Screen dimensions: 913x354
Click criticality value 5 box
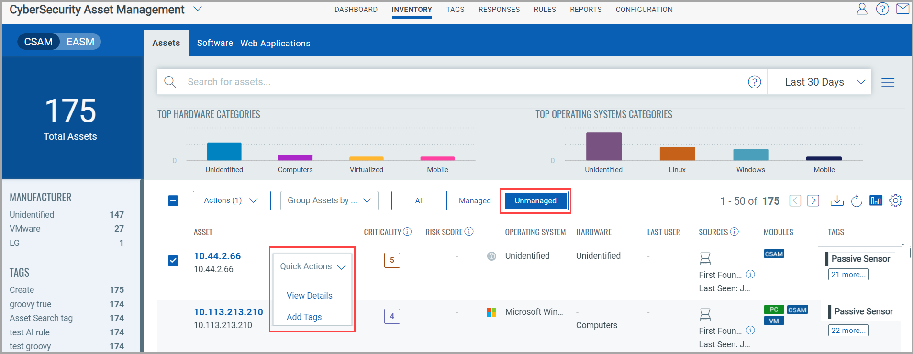(x=392, y=260)
